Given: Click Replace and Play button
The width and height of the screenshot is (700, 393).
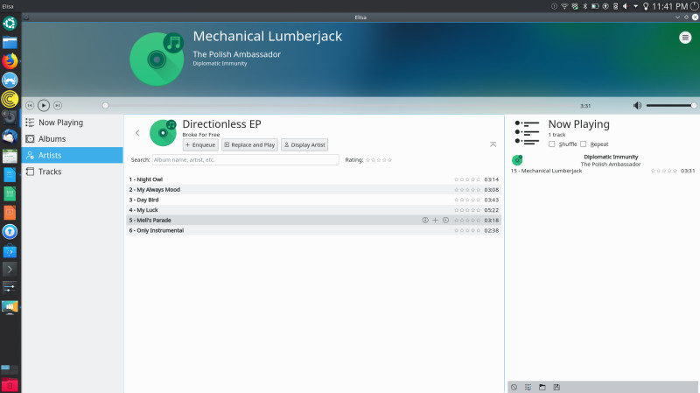Looking at the screenshot, I should (249, 144).
